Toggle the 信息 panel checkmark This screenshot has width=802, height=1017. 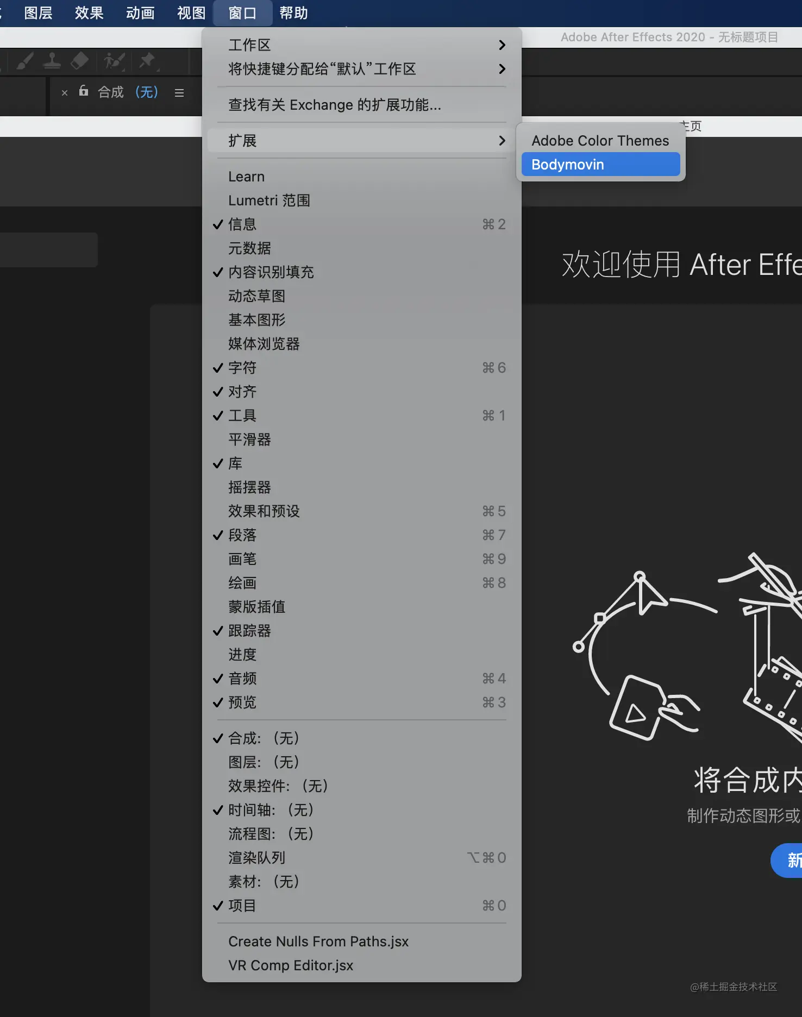(x=361, y=224)
